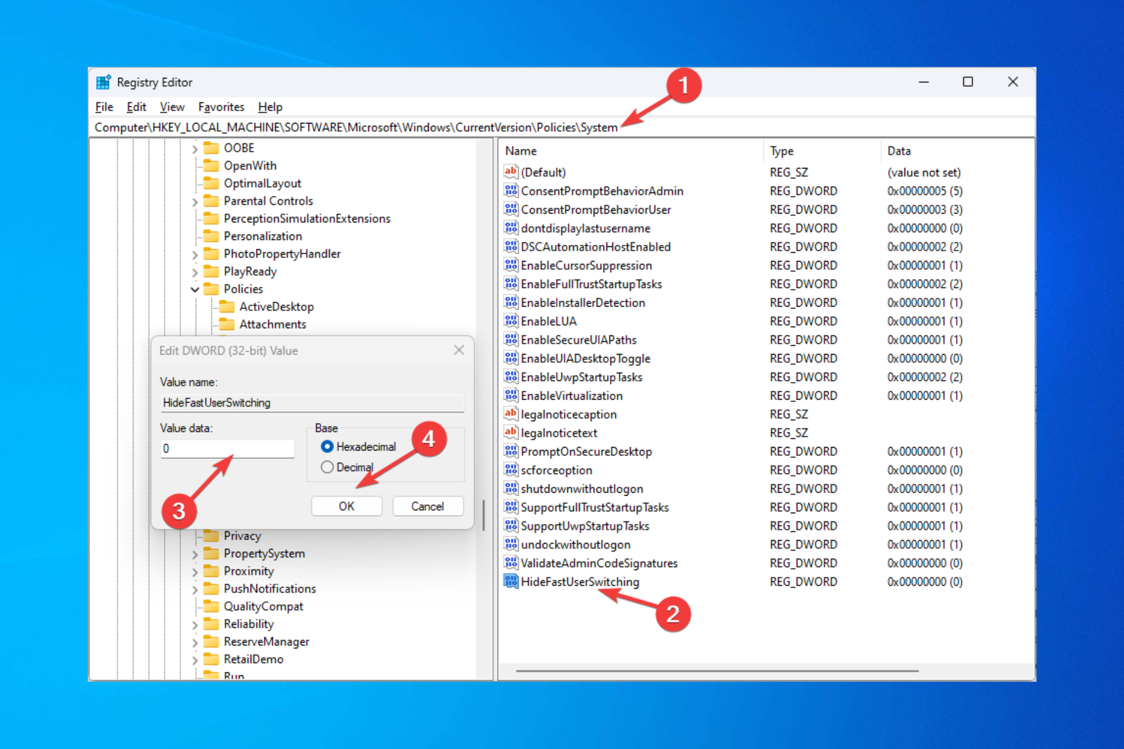
Task: Click the ConsentPromptBehaviorAdmin DWORD icon
Action: point(510,190)
